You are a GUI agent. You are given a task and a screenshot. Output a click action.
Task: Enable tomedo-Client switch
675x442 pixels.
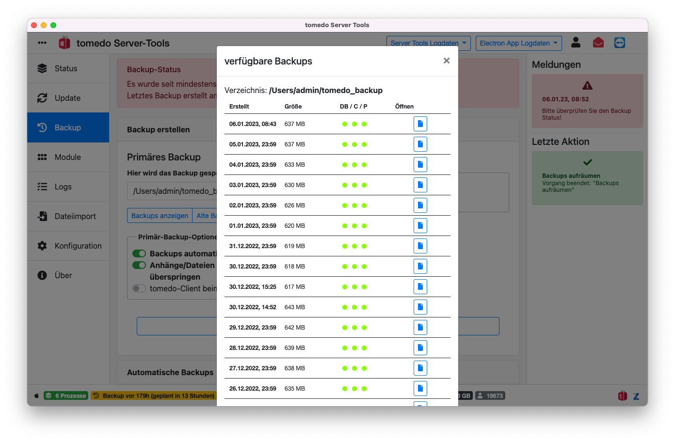[139, 288]
